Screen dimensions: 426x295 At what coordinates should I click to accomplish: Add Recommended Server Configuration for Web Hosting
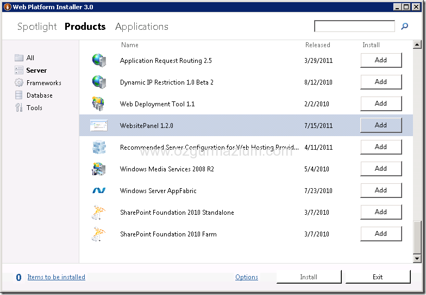coord(381,147)
